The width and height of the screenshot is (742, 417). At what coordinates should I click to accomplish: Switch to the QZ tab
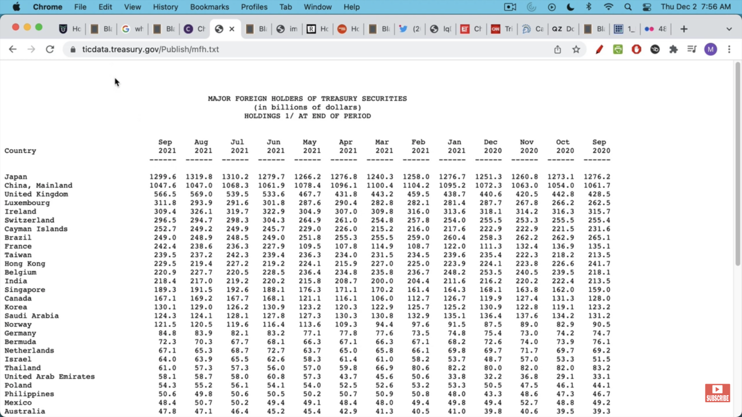563,29
